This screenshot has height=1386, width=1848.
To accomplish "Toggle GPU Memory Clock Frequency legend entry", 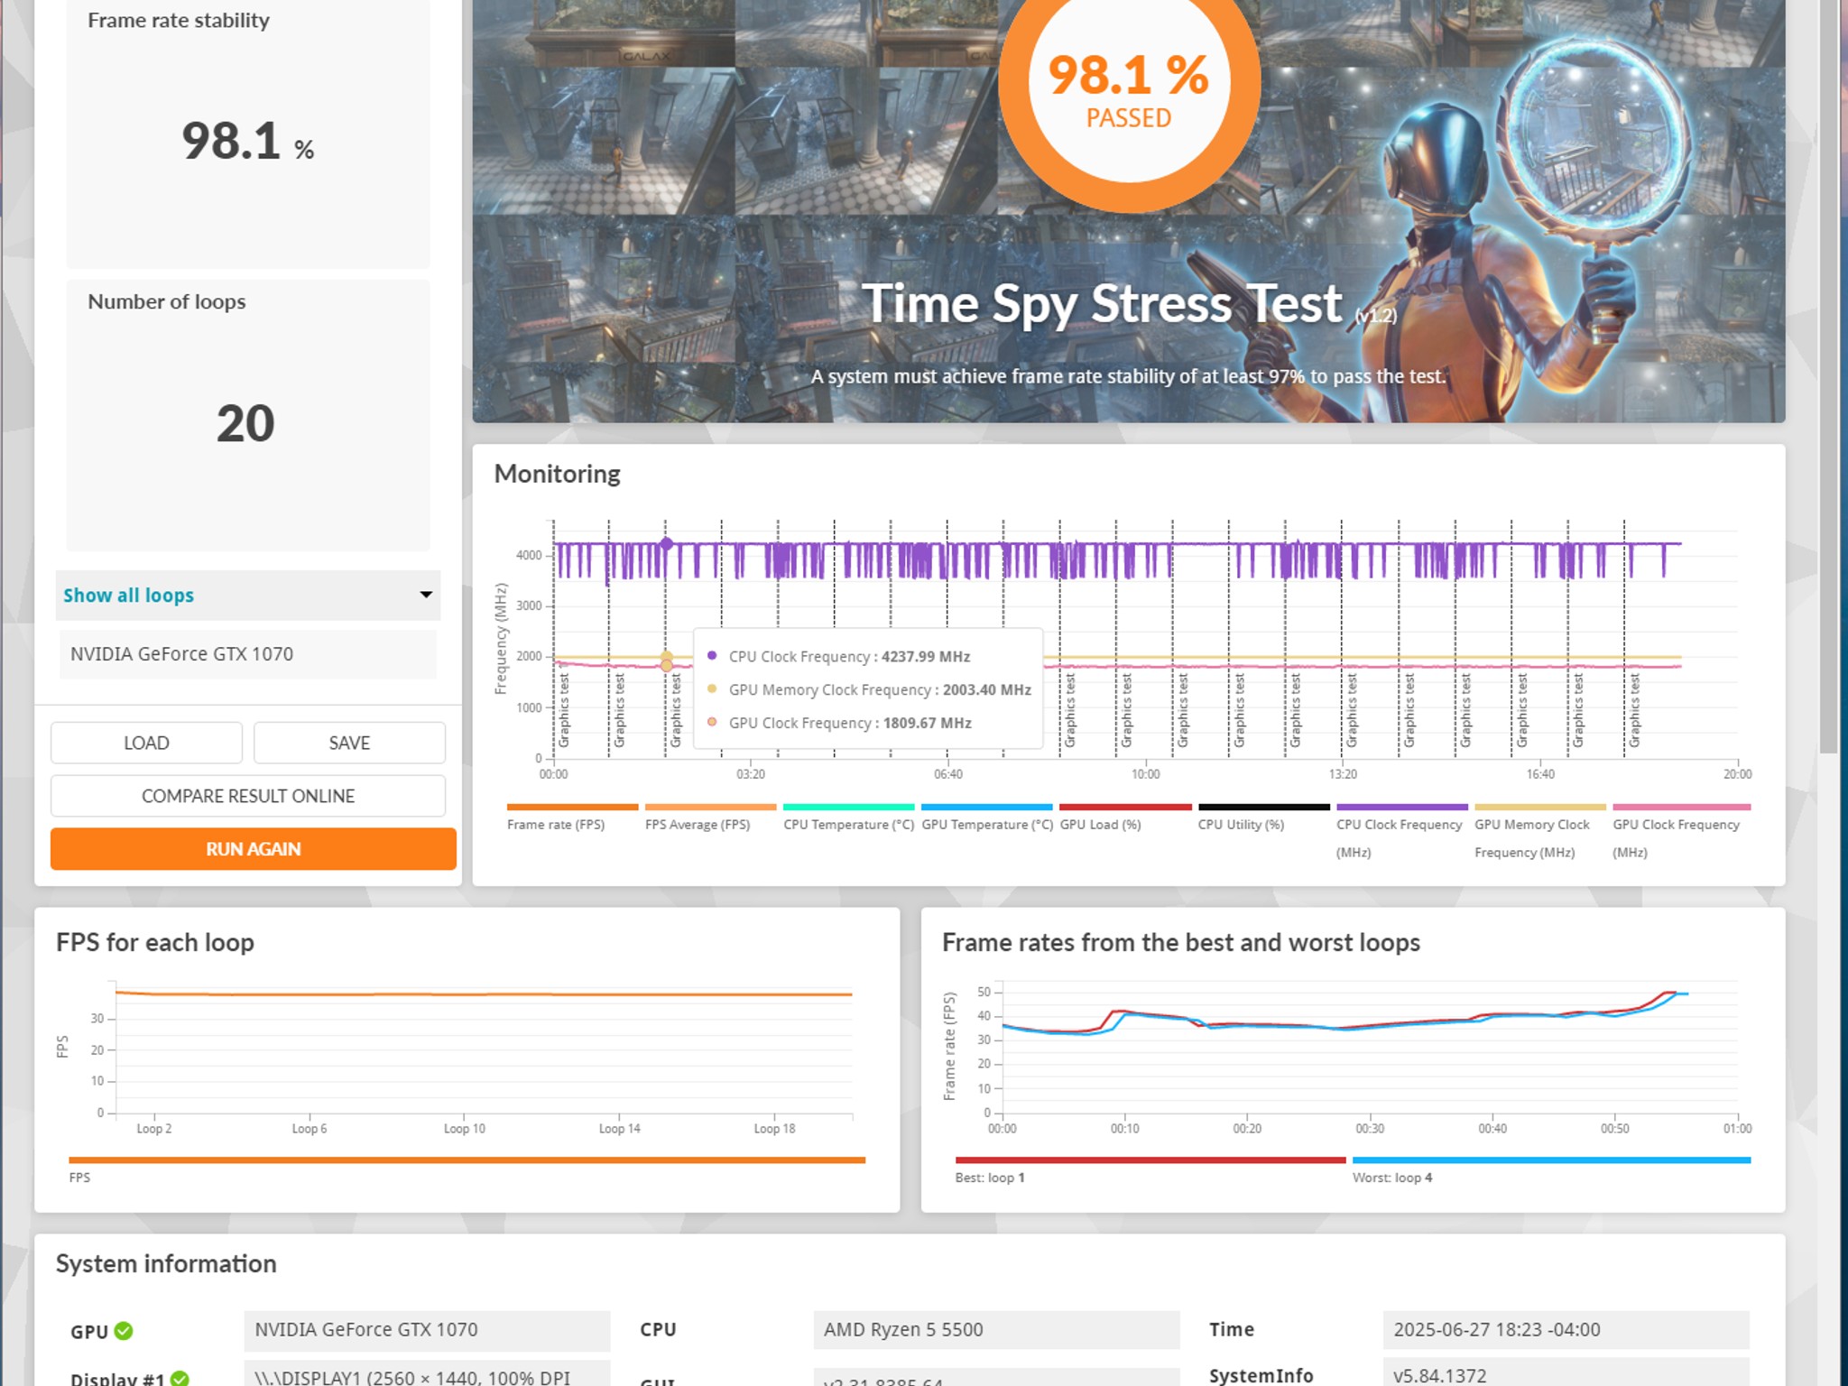I will [1539, 831].
